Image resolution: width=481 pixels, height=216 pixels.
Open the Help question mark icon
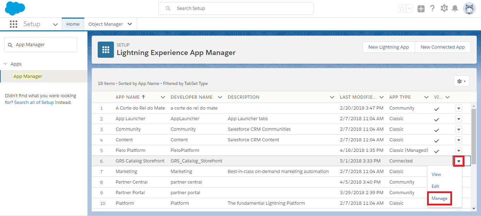tap(432, 8)
